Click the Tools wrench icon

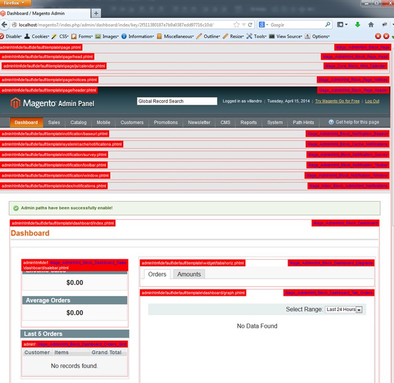click(x=249, y=36)
